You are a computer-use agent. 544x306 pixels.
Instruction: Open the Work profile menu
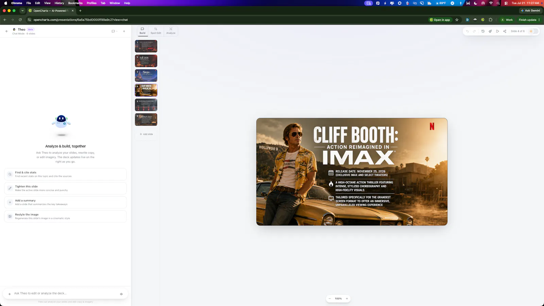coord(507,20)
